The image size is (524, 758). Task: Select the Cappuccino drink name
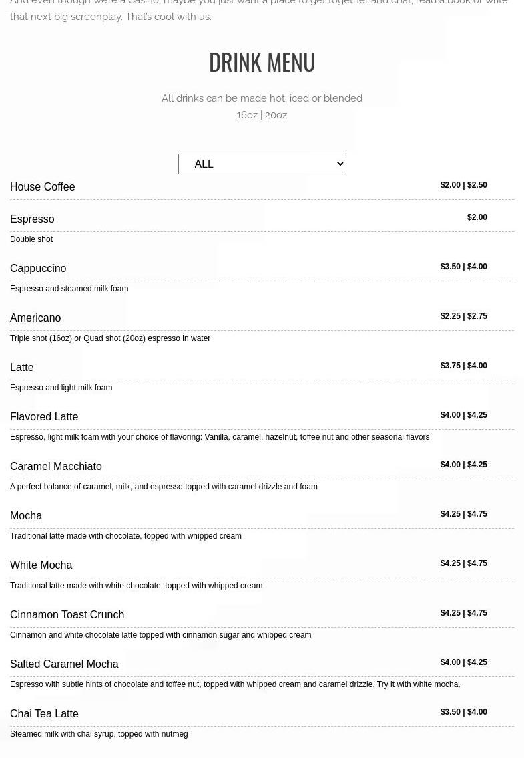(x=38, y=268)
